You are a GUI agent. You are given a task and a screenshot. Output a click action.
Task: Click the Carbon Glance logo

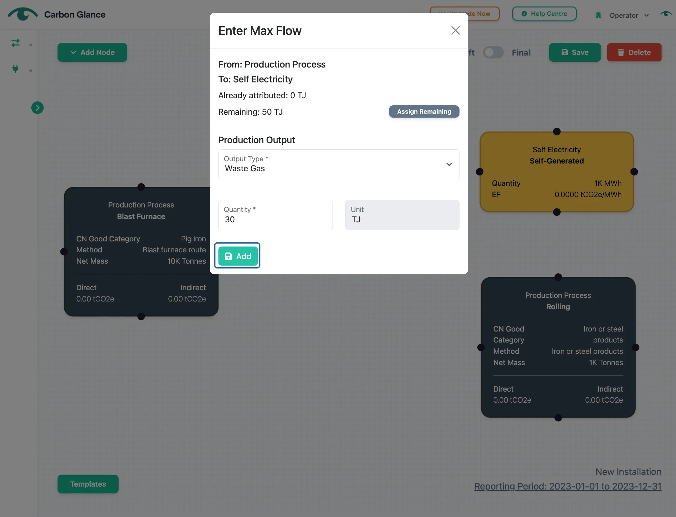56,15
